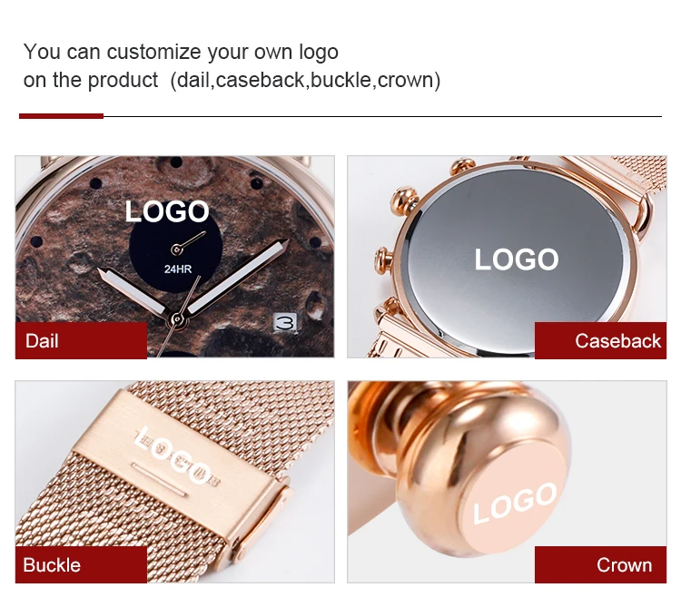The image size is (681, 607).
Task: Click the buckle clasp latch
Action: [260, 523]
